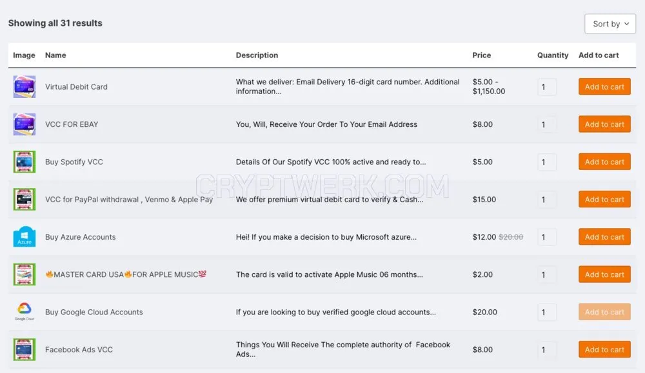Click the Add to cart column header
This screenshot has width=645, height=373.
(599, 55)
